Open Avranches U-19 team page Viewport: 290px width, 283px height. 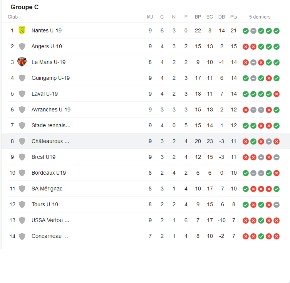[51, 109]
